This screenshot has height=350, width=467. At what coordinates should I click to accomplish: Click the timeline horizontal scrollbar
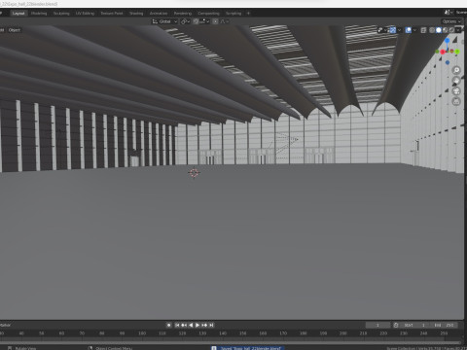231,341
